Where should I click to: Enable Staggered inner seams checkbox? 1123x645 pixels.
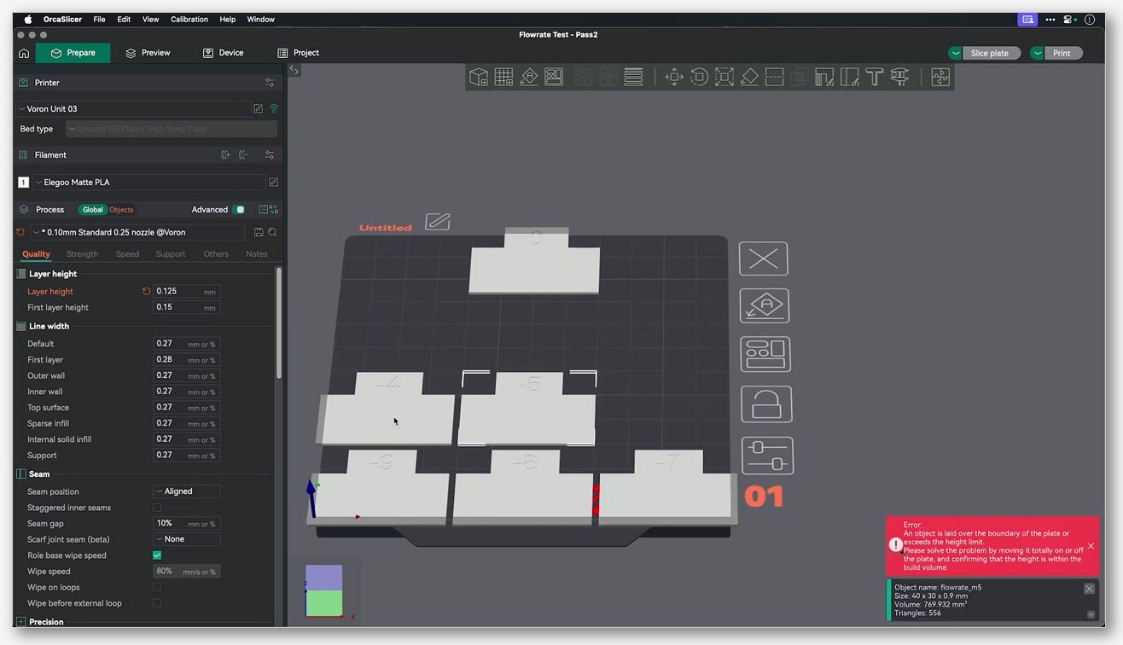157,508
